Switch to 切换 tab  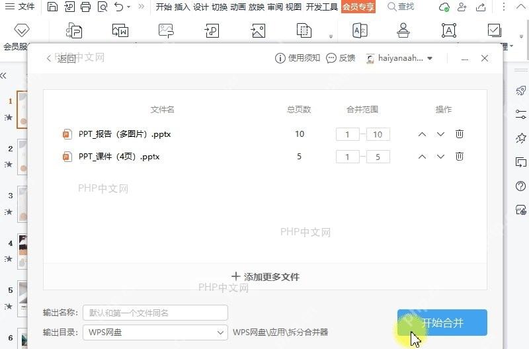tap(220, 7)
